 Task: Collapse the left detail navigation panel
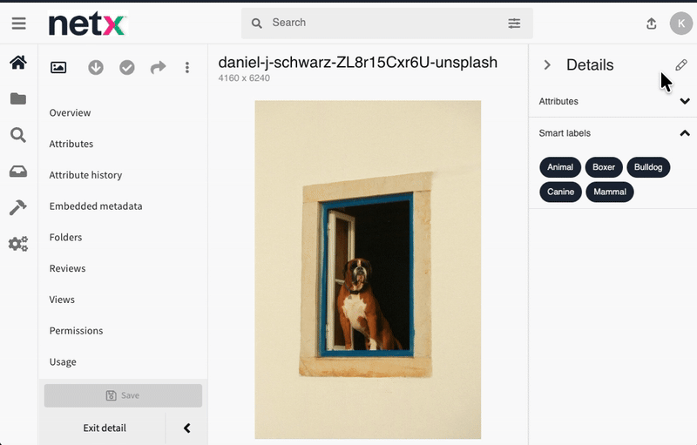(187, 428)
